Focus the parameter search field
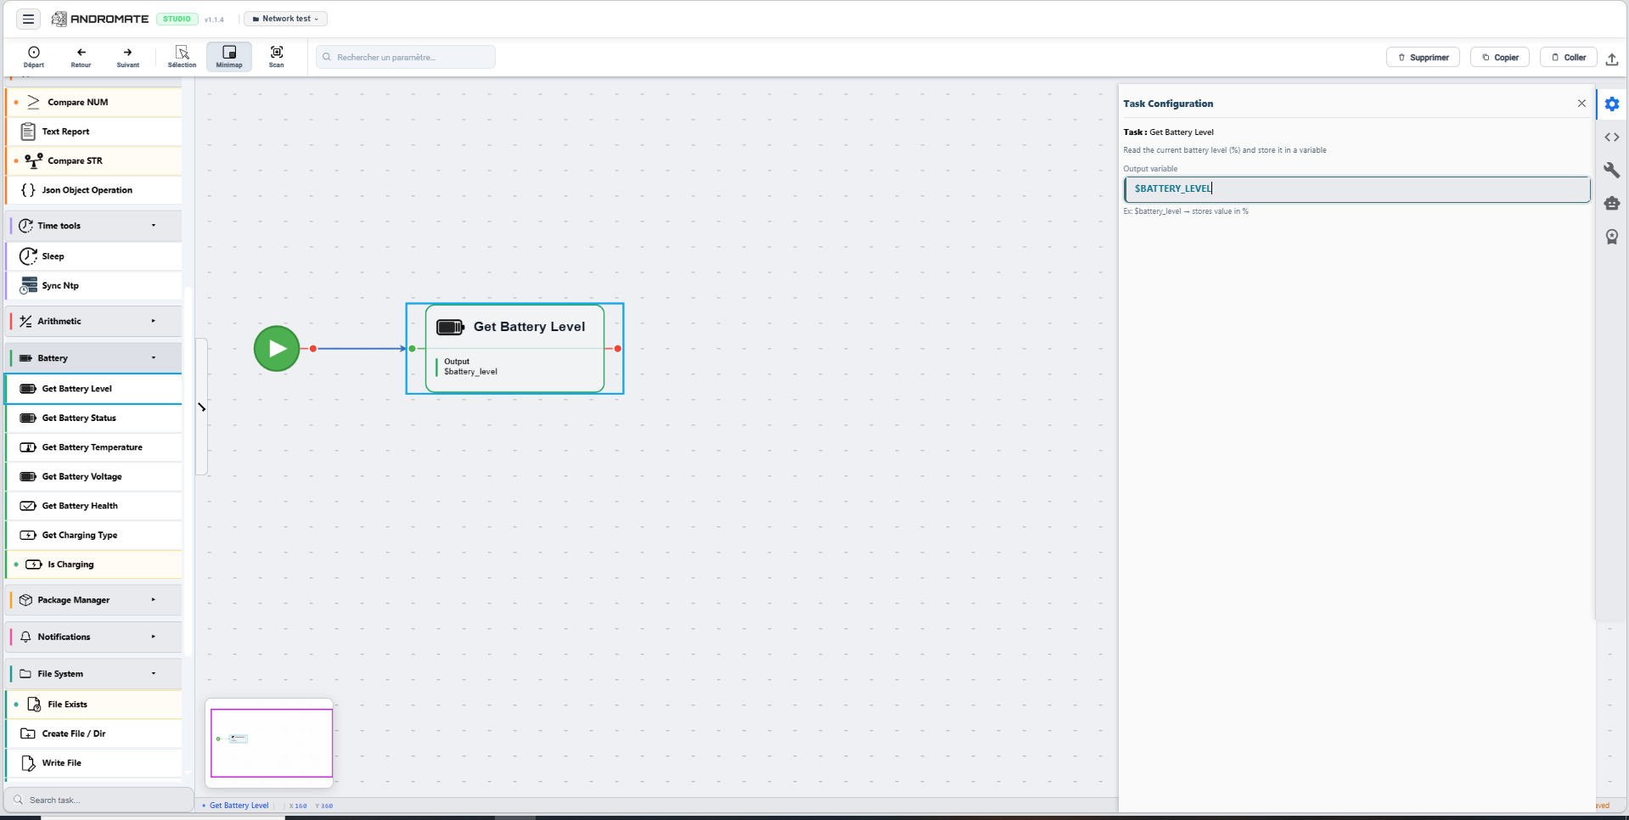Image resolution: width=1629 pixels, height=820 pixels. coord(406,57)
